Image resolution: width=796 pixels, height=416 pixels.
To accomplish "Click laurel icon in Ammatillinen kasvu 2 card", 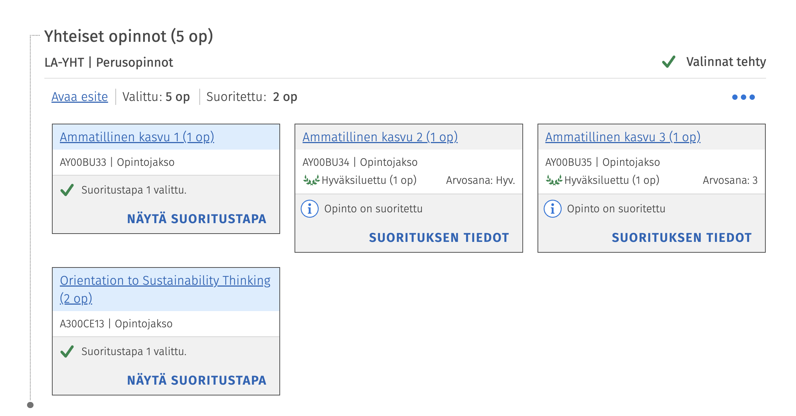I will [311, 180].
